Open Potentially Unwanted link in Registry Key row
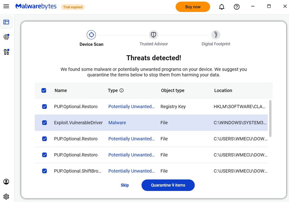The height and width of the screenshot is (202, 289). (x=132, y=106)
